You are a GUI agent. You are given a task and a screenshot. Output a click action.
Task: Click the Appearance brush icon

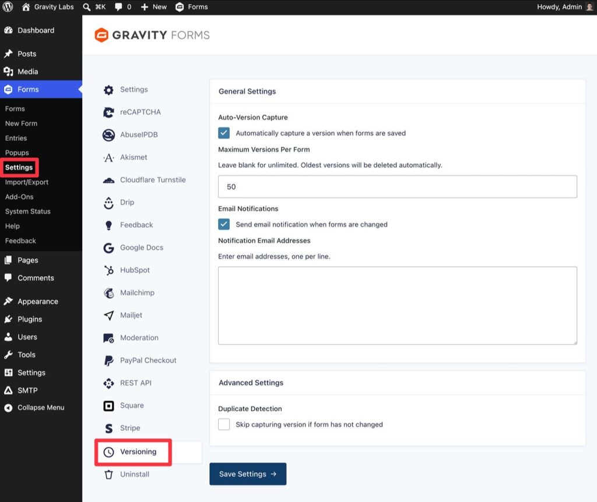(8, 301)
